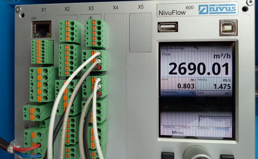Select the Level tile showing 0.803 m
Screen dimensions: 258x159
pos(178,83)
